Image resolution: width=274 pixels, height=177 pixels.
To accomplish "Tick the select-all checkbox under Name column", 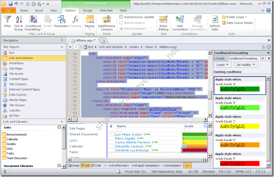I will (x=119, y=130).
